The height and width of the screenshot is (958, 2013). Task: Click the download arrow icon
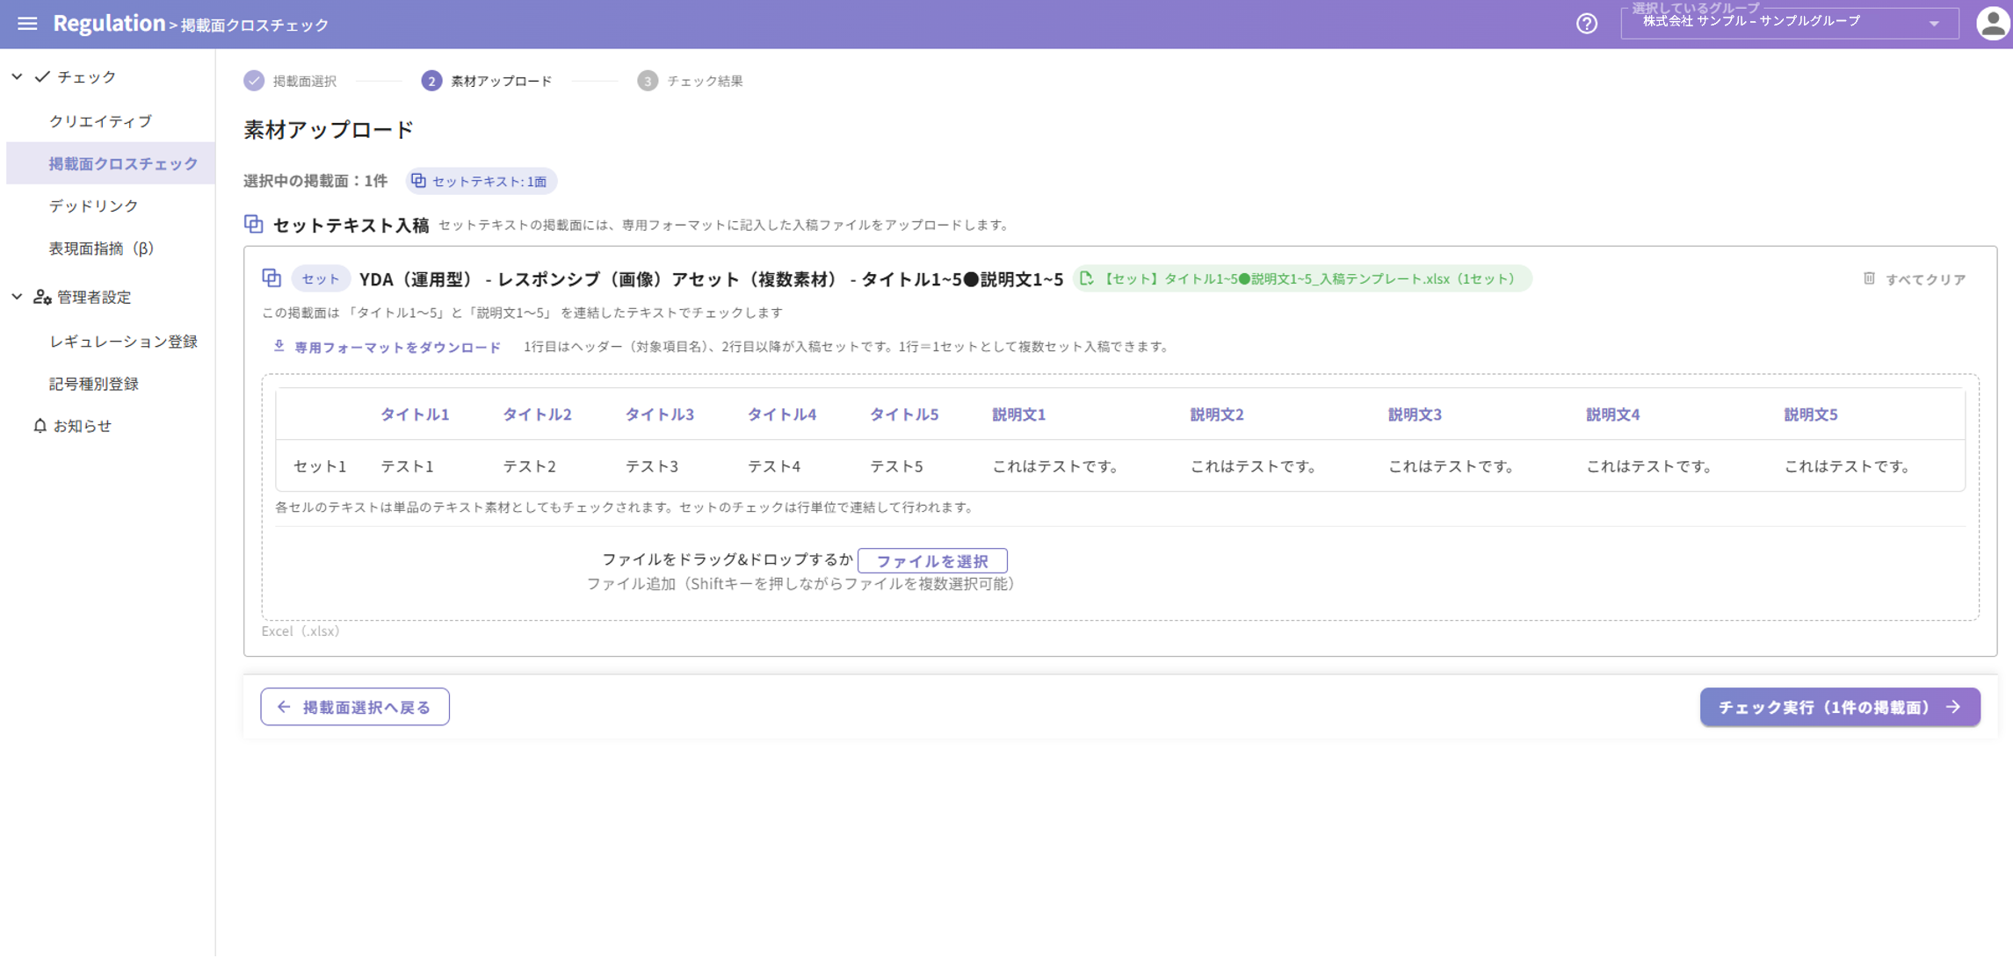pos(279,347)
